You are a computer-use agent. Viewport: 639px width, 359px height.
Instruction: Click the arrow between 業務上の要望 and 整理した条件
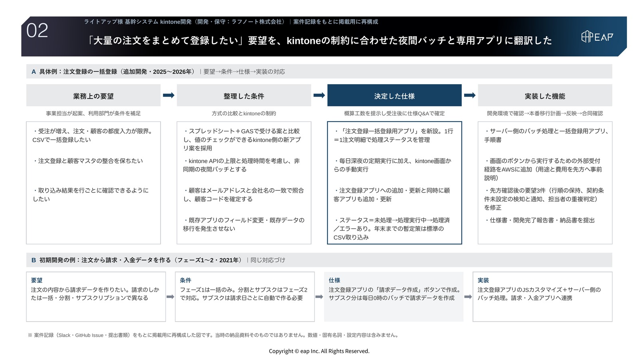[x=169, y=95]
